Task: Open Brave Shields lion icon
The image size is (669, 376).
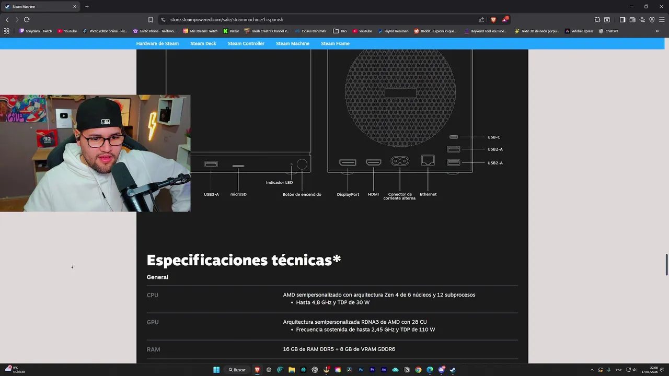Action: click(493, 19)
